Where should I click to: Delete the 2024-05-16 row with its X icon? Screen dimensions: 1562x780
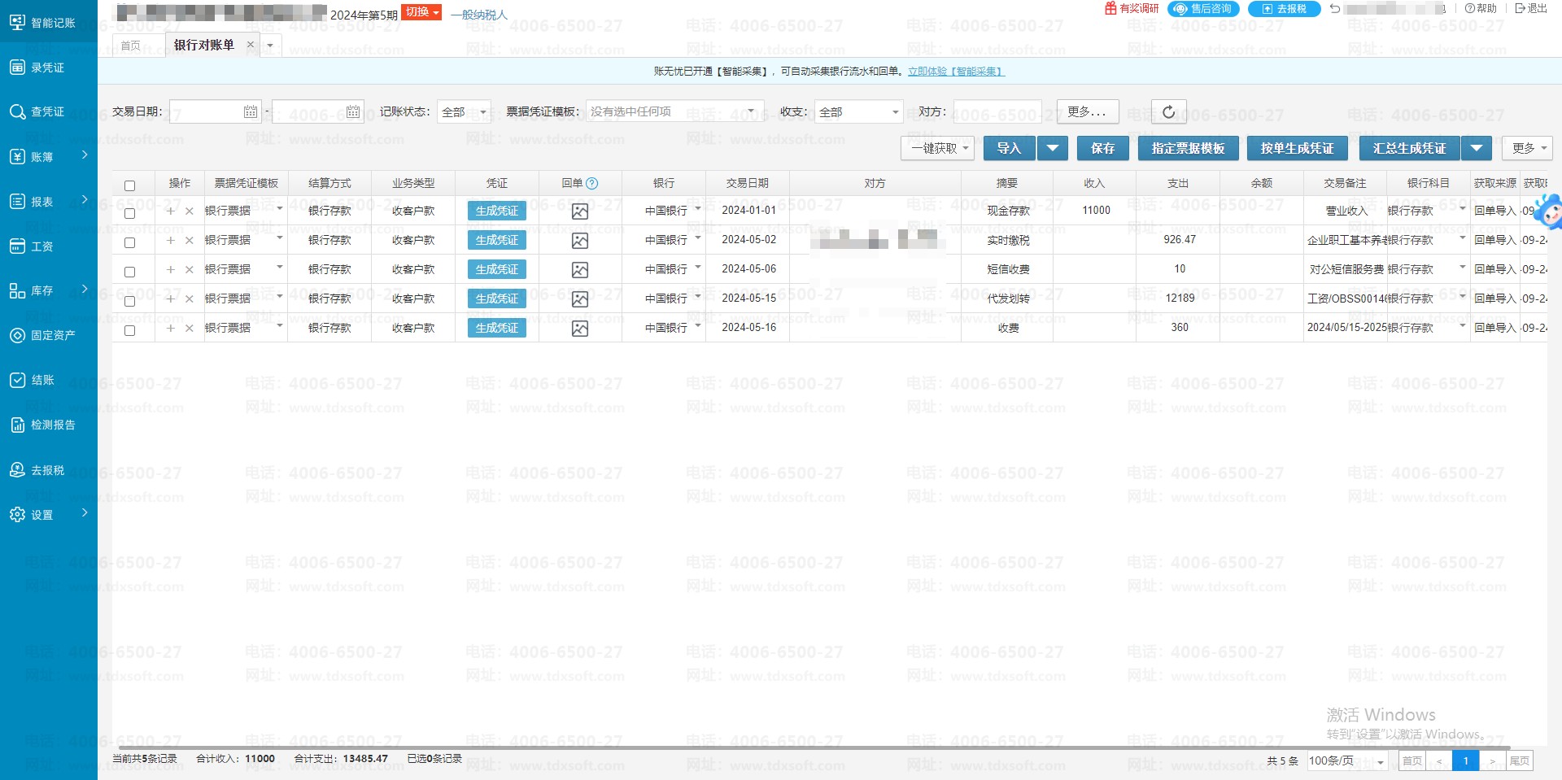coord(189,329)
